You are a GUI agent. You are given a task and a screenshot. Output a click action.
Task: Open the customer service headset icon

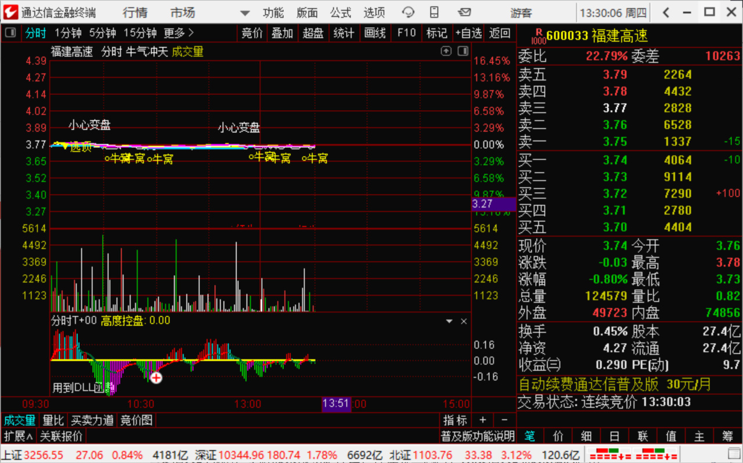click(x=408, y=12)
